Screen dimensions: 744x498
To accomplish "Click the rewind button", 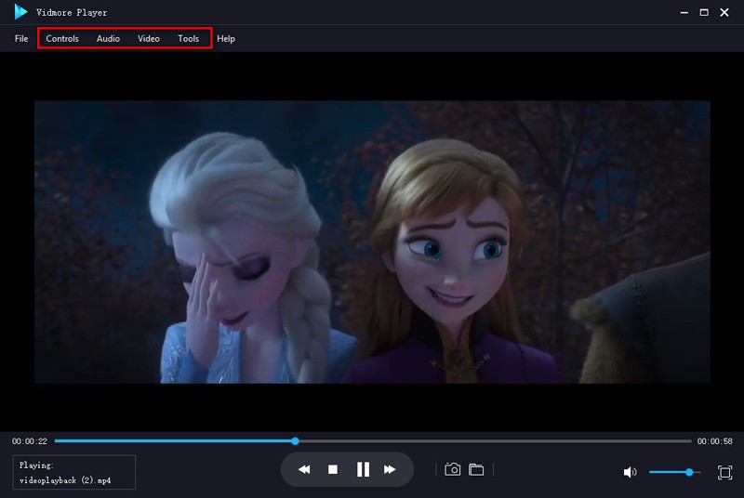I will 304,470.
